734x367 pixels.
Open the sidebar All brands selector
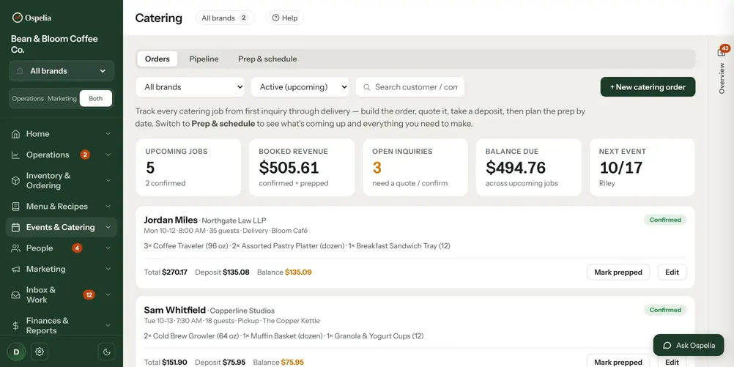click(x=62, y=71)
